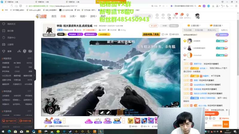
Task: Click the orange 发送 button in chat
Action: tap(226, 124)
